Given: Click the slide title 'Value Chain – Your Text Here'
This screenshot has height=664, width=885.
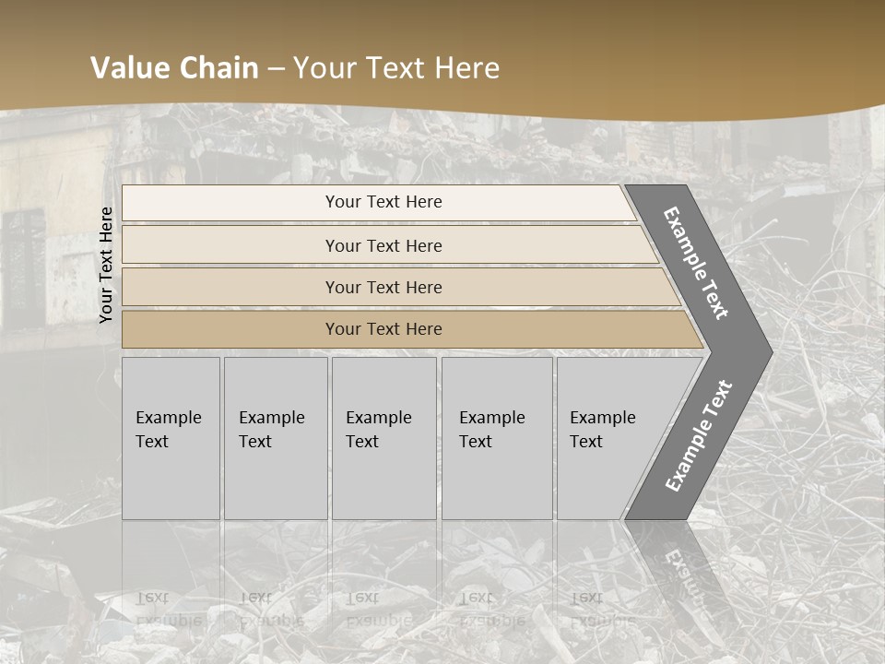Looking at the screenshot, I should tap(295, 68).
